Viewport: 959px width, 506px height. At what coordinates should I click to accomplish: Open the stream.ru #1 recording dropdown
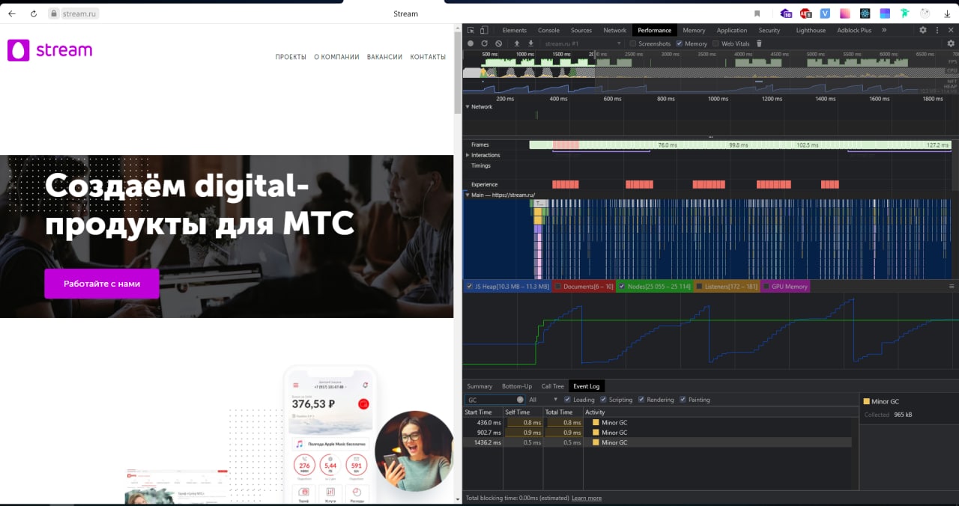(583, 43)
